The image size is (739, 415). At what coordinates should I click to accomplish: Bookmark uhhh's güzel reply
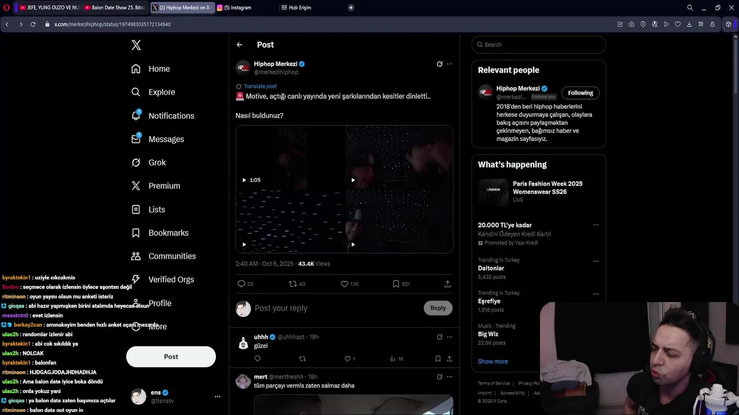(438, 359)
